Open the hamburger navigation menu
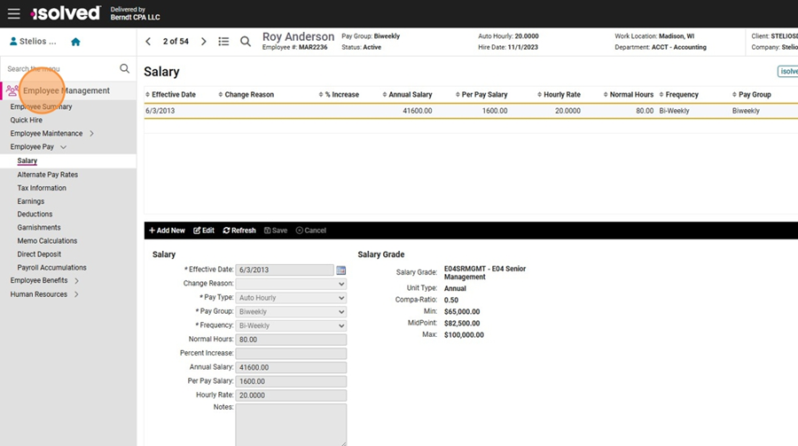The width and height of the screenshot is (798, 446). tap(13, 14)
